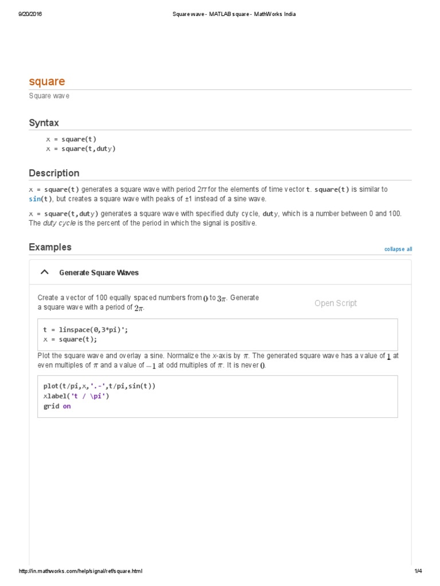Viewport: 440px width, 586px height.
Task: Click the Open Script button
Action: (x=335, y=303)
